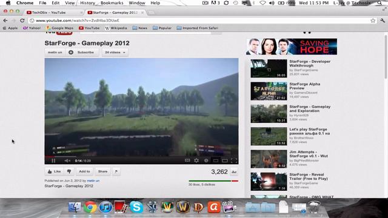Open Let's play StarForge video link
Image resolution: width=388 pixels, height=218 pixels.
(310, 131)
